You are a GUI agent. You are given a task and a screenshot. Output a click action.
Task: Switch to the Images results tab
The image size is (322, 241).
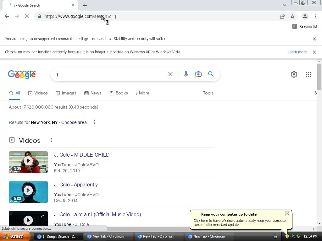coord(66,93)
